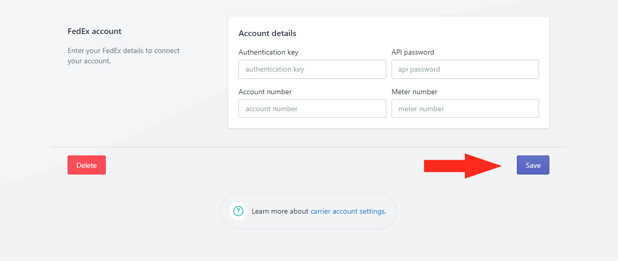Click the period after carrier account settings
Image resolution: width=618 pixels, height=261 pixels.
tap(385, 213)
